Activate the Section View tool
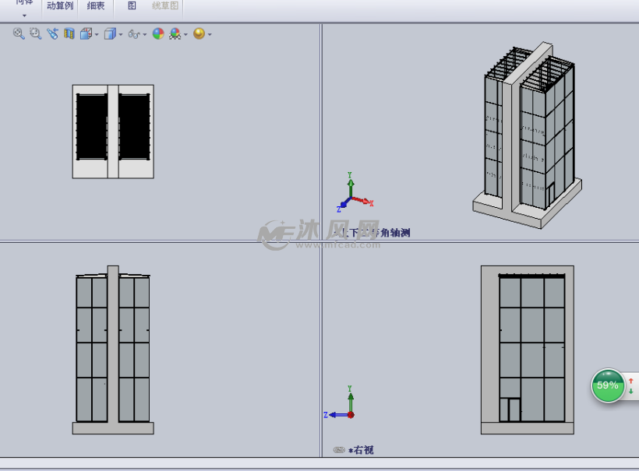639x471 pixels. pyautogui.click(x=69, y=33)
